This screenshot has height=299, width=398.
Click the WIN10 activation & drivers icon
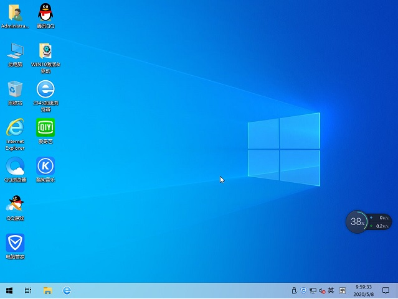point(45,52)
